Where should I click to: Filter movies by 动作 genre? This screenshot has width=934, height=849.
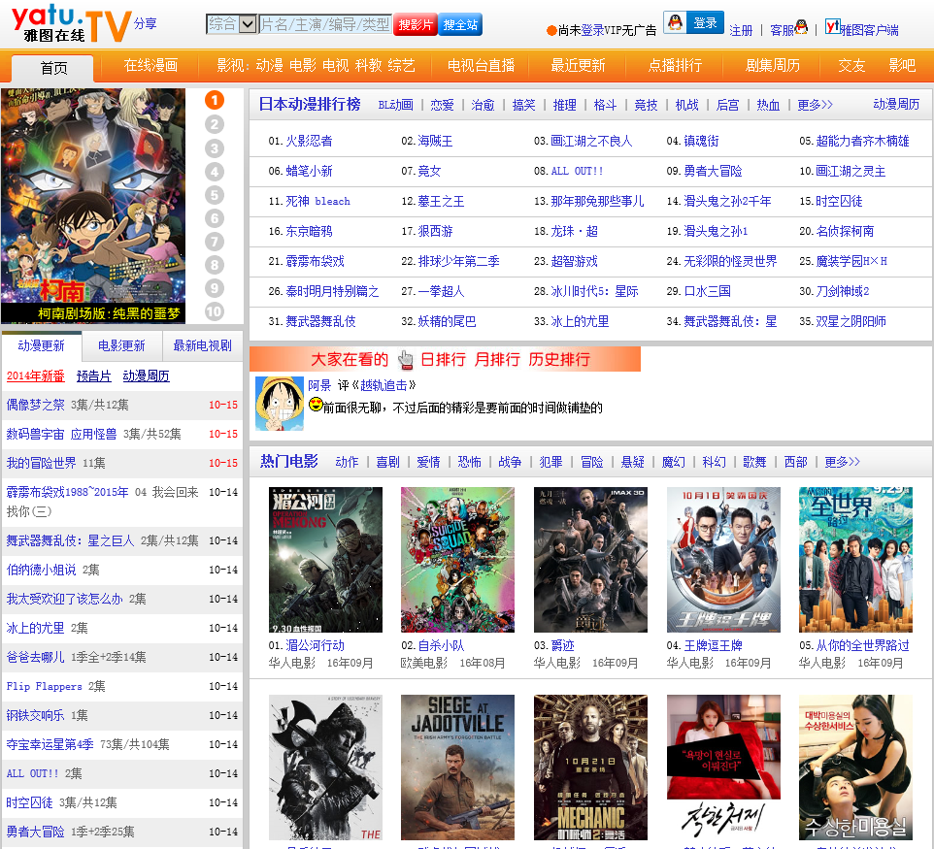[347, 462]
